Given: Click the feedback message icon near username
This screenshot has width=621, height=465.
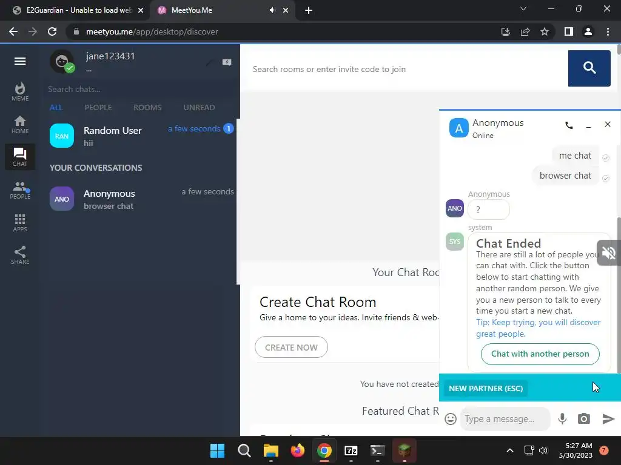Looking at the screenshot, I should pyautogui.click(x=227, y=62).
